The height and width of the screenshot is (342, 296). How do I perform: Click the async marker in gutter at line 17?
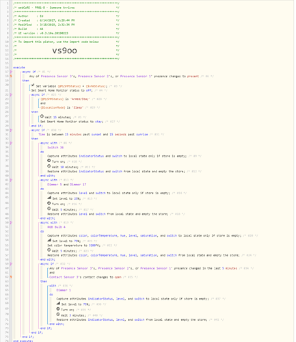[x=11, y=72]
